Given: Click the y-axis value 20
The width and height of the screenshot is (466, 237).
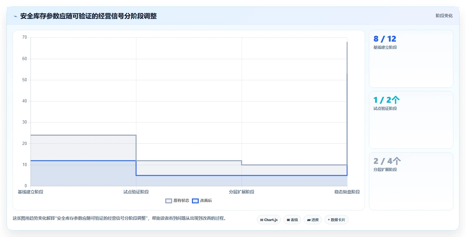Looking at the screenshot, I should click(x=25, y=143).
